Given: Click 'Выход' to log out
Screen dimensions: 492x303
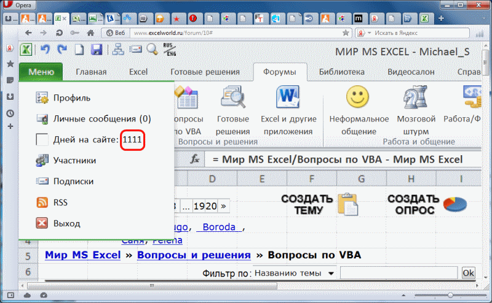Looking at the screenshot, I should pos(67,223).
